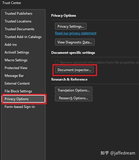Go to External Content section
Screen dimensions: 139x160
(17, 83)
